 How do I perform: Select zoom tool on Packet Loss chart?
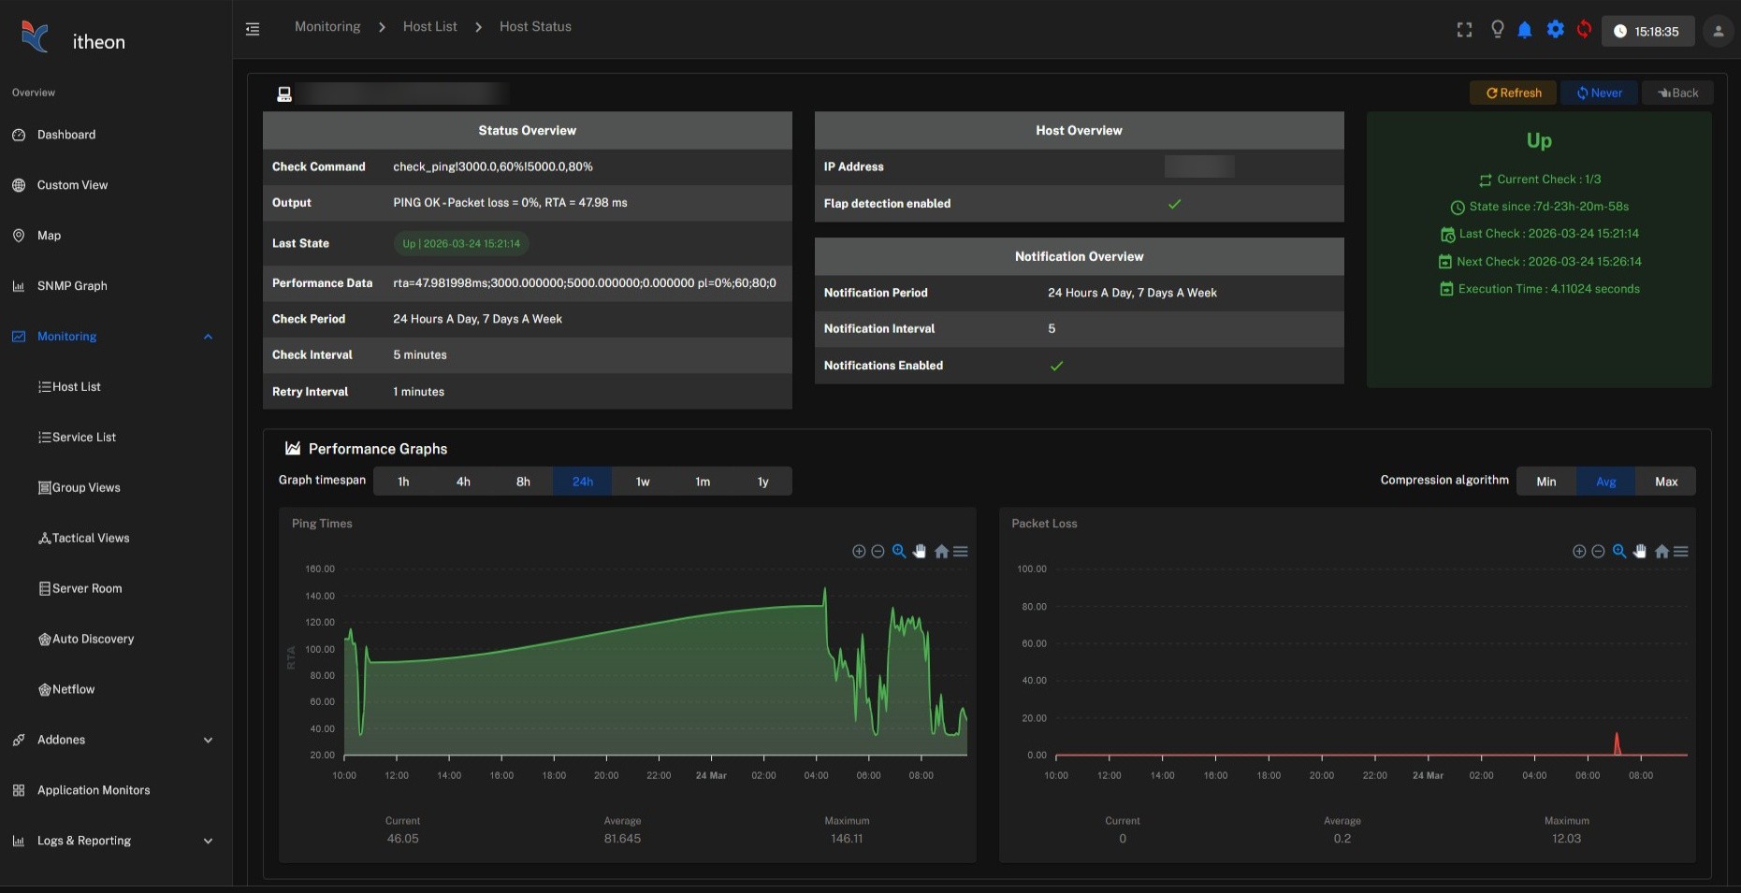(x=1619, y=552)
